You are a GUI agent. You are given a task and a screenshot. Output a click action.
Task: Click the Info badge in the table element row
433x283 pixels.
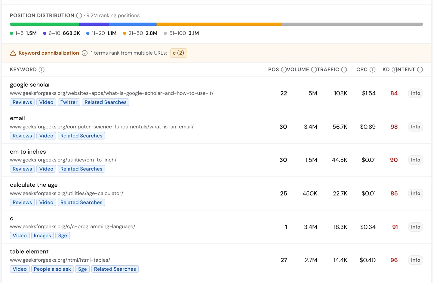point(416,260)
